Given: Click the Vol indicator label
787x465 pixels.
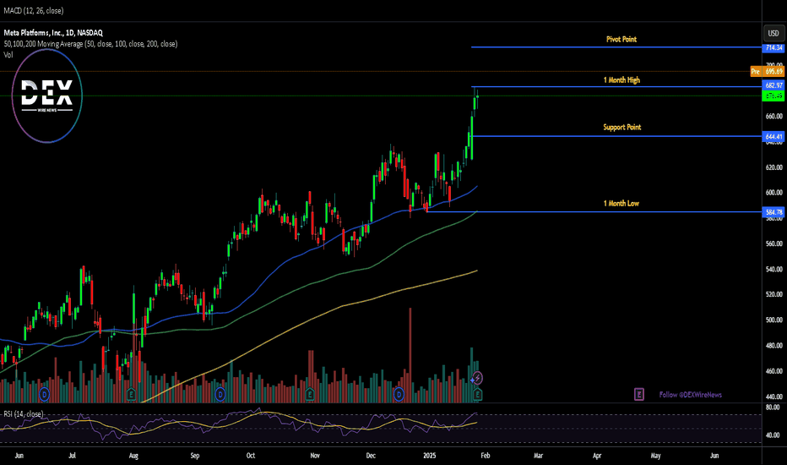Looking at the screenshot, I should pyautogui.click(x=8, y=55).
